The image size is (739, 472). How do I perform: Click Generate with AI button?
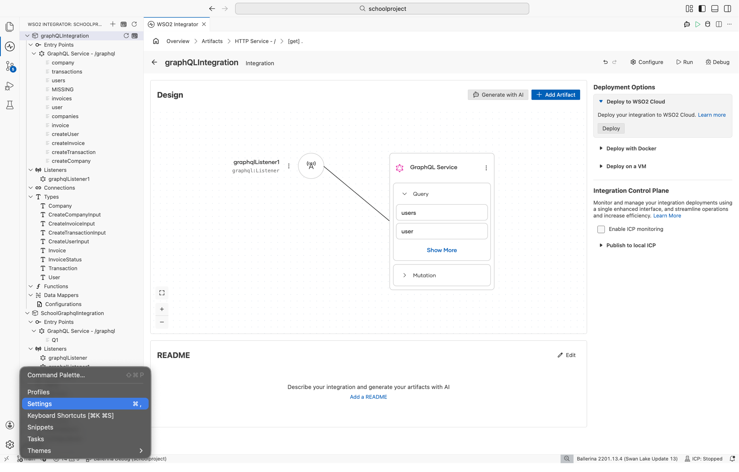[x=498, y=95]
